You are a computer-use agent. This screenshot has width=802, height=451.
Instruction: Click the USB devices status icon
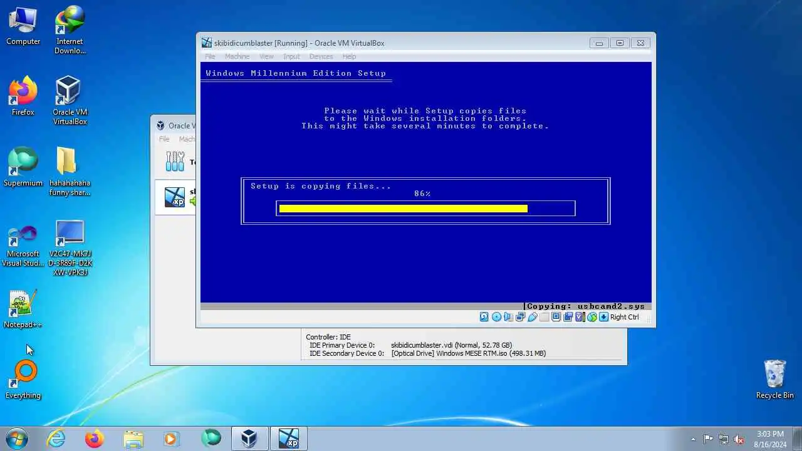coord(532,317)
